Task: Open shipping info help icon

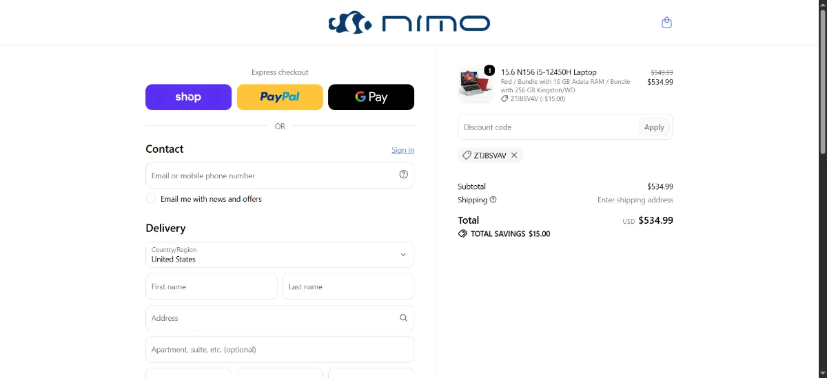Action: (x=493, y=200)
